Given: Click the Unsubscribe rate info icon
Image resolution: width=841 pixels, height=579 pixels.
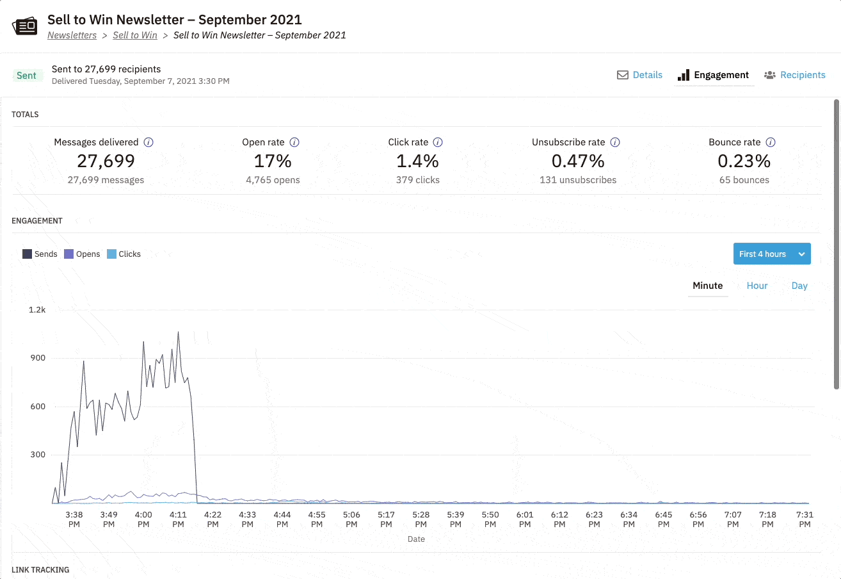Looking at the screenshot, I should click(x=615, y=142).
